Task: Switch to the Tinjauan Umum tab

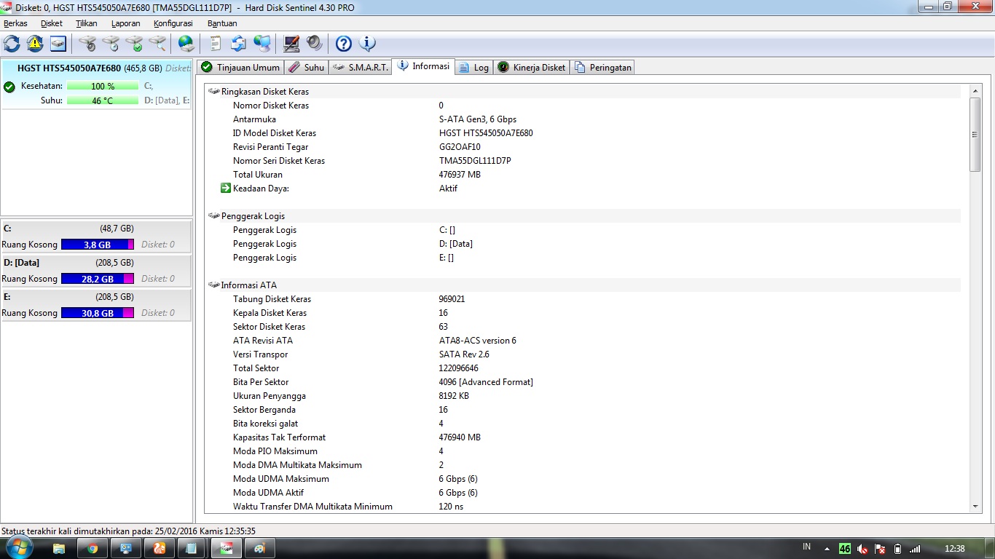Action: coord(240,67)
